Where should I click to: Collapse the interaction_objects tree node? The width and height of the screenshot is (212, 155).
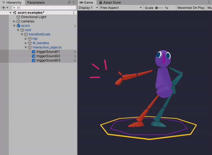(26, 48)
